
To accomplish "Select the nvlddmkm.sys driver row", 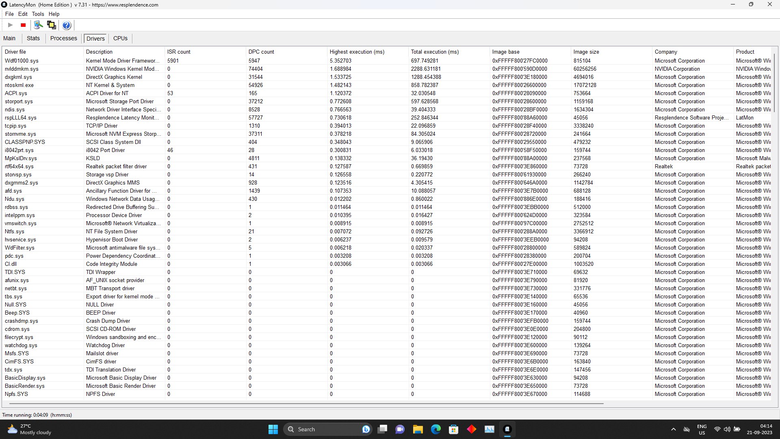I will tap(387, 69).
